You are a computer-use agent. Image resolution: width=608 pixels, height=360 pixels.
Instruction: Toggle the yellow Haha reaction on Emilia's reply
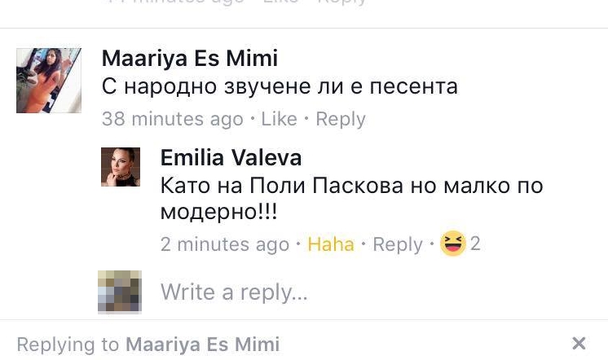point(331,244)
